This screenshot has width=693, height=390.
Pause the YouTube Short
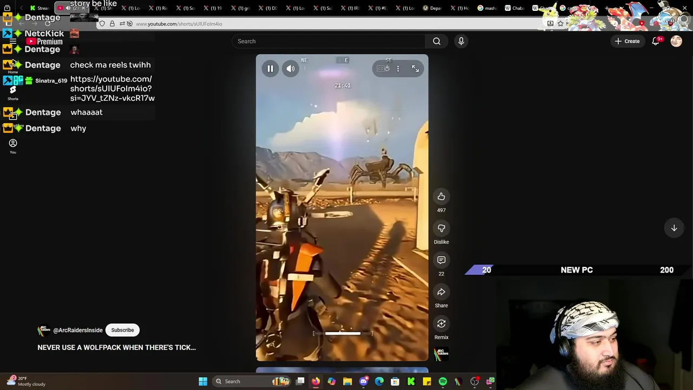[x=270, y=69]
